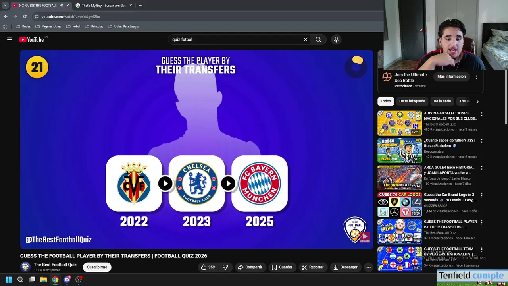Image resolution: width=508 pixels, height=286 pixels.
Task: Open a new browser tab
Action: click(x=140, y=6)
